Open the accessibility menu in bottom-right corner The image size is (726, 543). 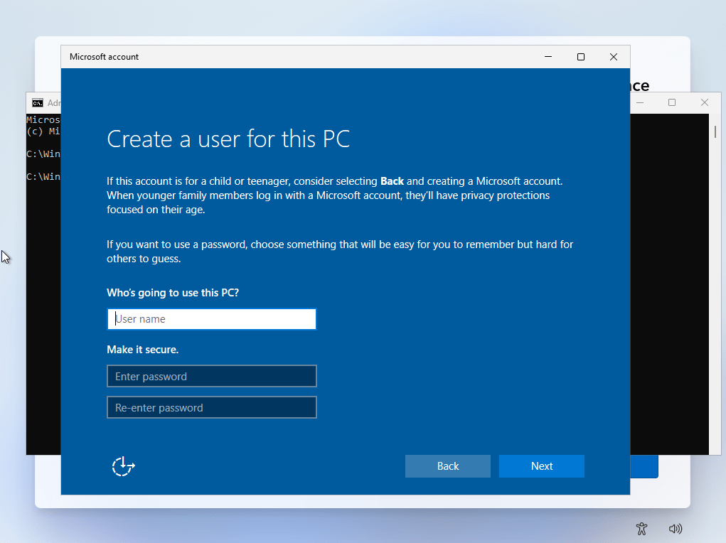641,529
